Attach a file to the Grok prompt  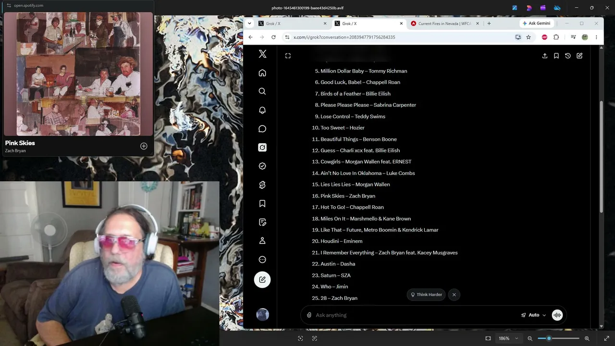(x=309, y=315)
